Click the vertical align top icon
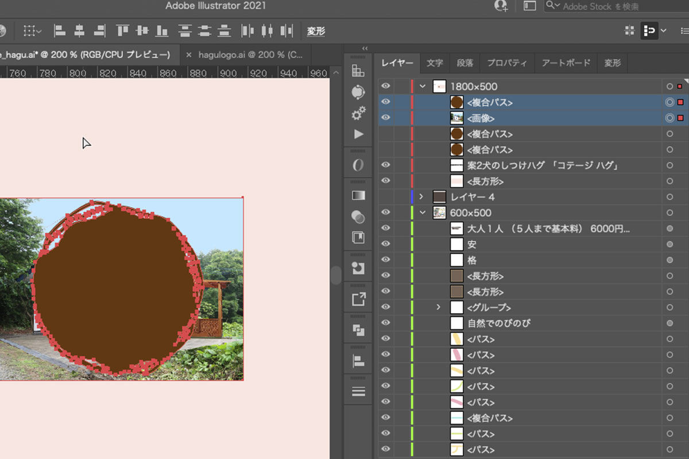This screenshot has height=459, width=689. [x=122, y=30]
